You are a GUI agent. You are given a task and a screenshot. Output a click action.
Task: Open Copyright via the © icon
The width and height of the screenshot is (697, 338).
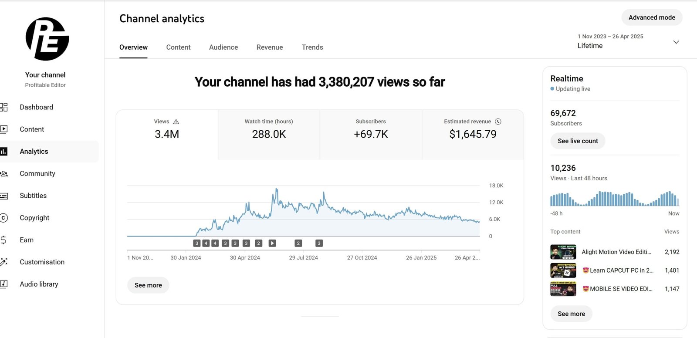click(4, 218)
